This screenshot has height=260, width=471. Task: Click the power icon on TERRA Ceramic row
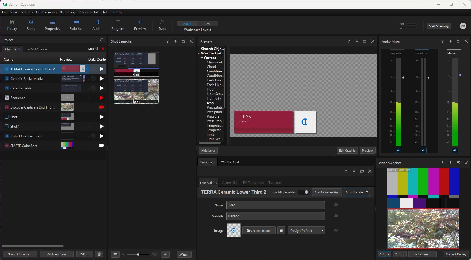click(x=88, y=69)
